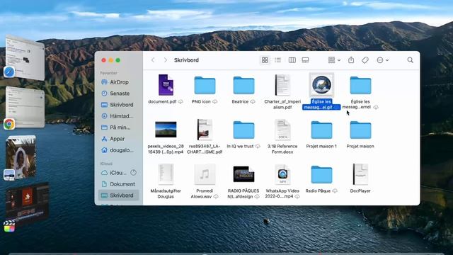Select the Promedi Alowo.wav audio file
The image size is (453, 255).
click(205, 174)
